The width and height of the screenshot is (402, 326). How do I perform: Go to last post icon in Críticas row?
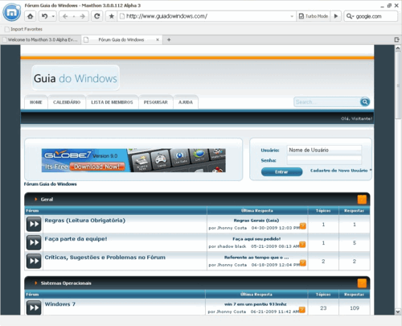click(x=302, y=263)
